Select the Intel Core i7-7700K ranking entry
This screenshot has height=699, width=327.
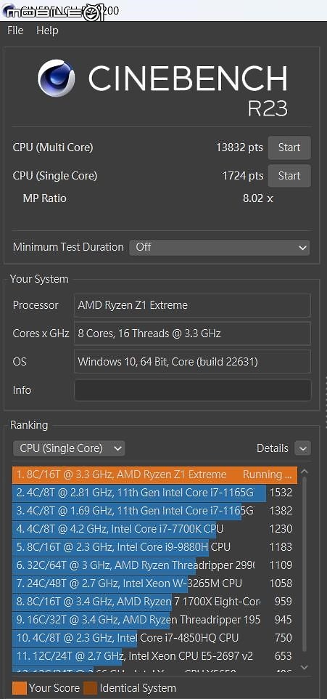click(x=155, y=529)
